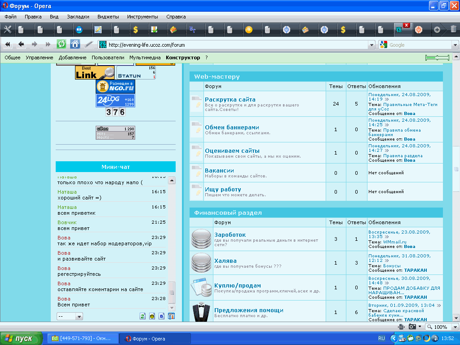The image size is (460, 345).
Task: Open mini-chat tools settings icon
Action: coord(171,316)
